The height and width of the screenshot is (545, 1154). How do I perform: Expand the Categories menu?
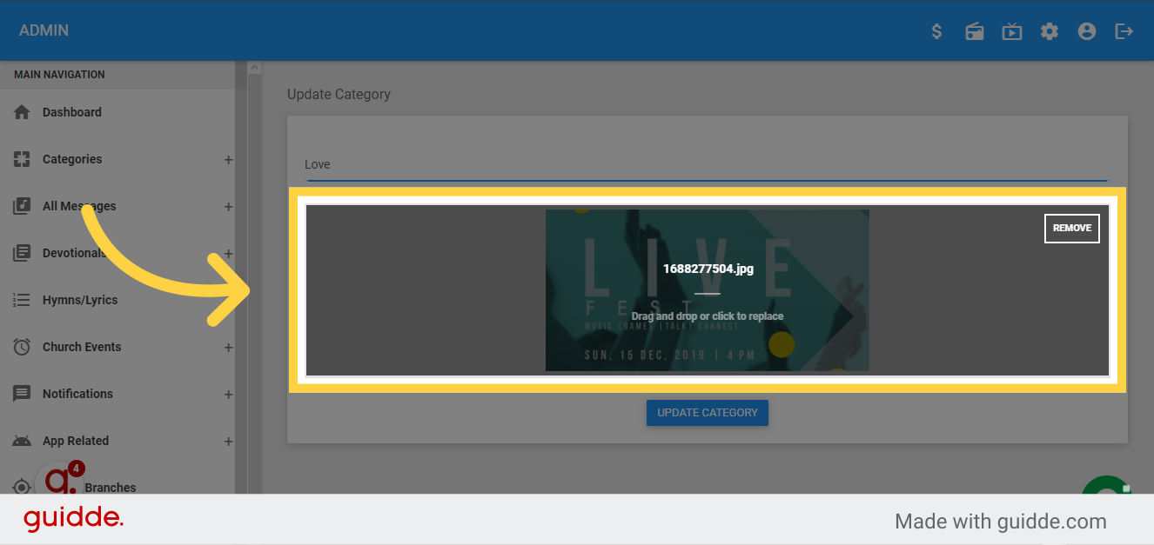click(228, 159)
